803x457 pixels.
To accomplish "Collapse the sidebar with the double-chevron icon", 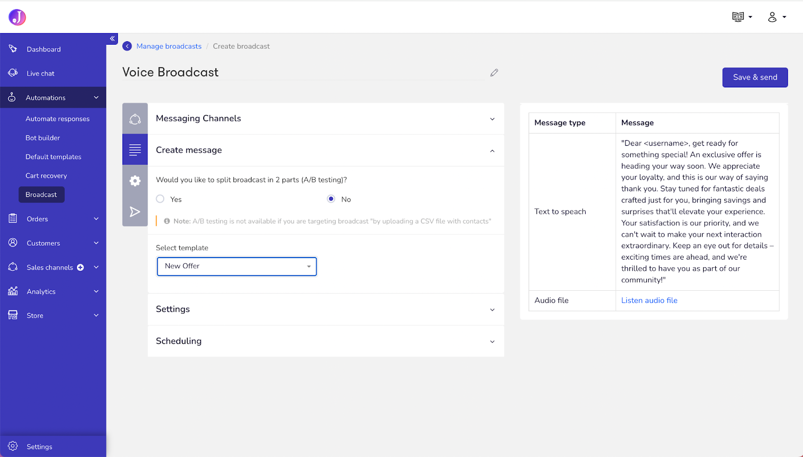I will [112, 38].
